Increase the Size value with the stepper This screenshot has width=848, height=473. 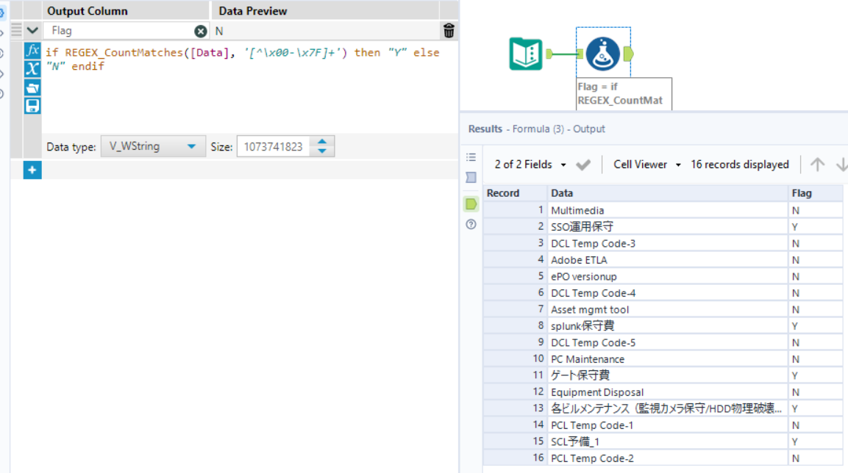(x=322, y=142)
